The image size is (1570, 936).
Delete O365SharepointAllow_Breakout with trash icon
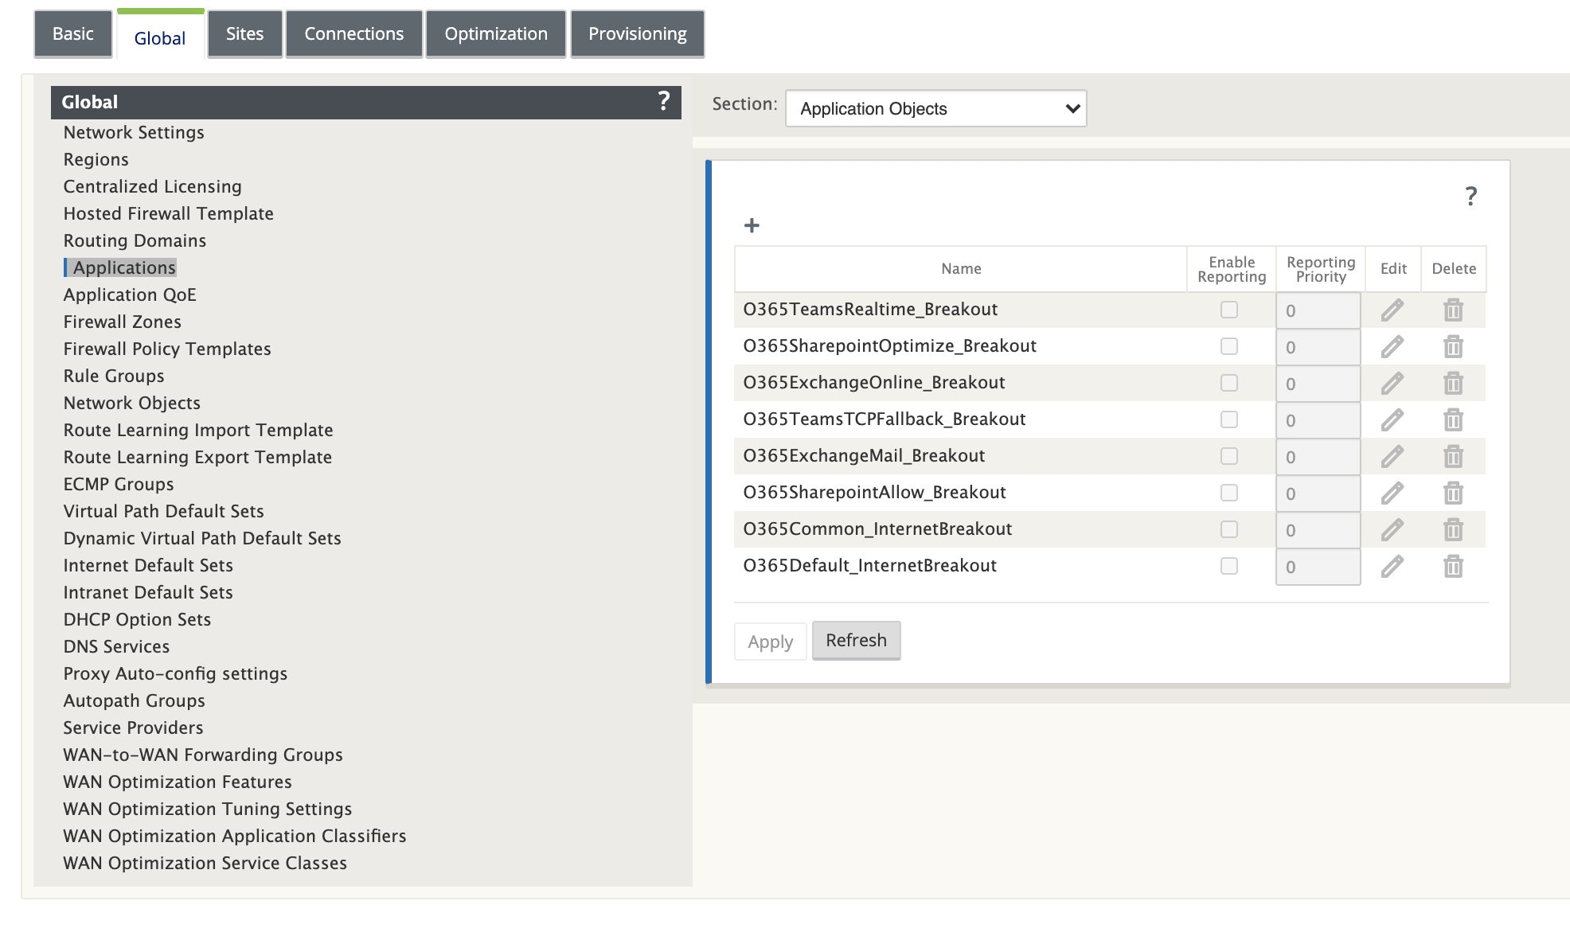click(x=1453, y=493)
